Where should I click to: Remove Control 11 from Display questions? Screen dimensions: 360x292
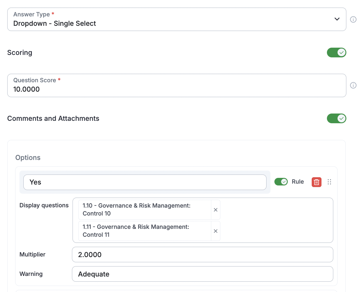216,231
